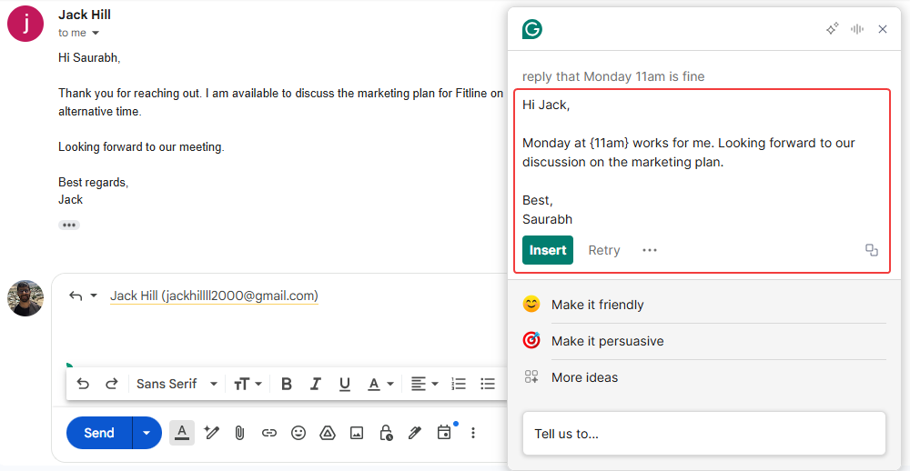This screenshot has height=471, width=910.
Task: Choose the Make it persuasive option
Action: (x=607, y=341)
